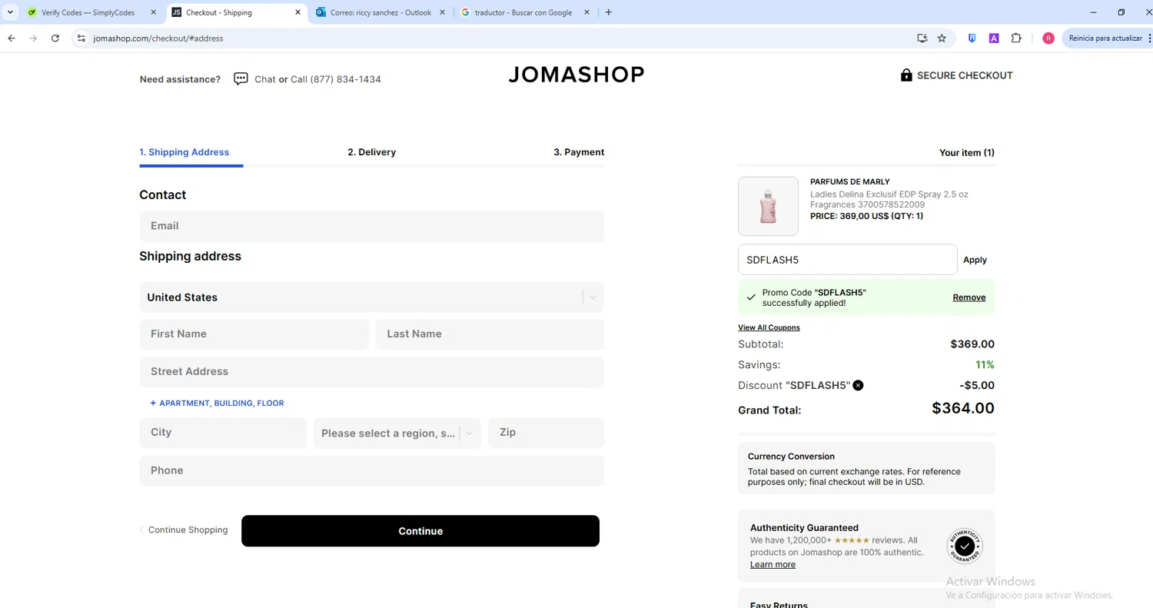
Task: Close the Verify Codes SimplyCodes tab
Action: tap(153, 12)
